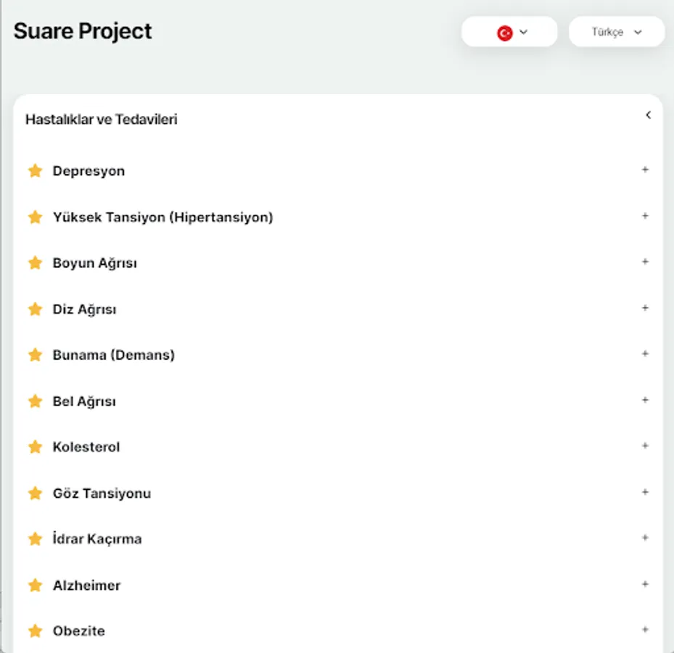This screenshot has height=653, width=674.
Task: Expand the Depresyon entry with the plus icon
Action: (645, 171)
